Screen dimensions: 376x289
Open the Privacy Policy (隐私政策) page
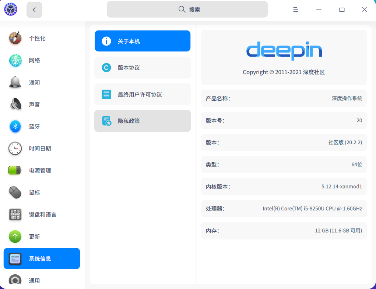click(143, 121)
